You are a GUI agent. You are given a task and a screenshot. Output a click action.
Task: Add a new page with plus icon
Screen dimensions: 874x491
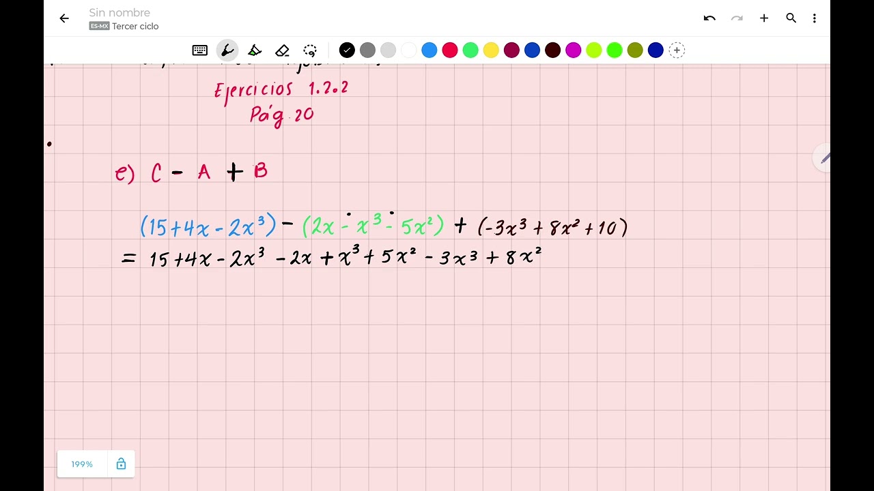point(764,18)
